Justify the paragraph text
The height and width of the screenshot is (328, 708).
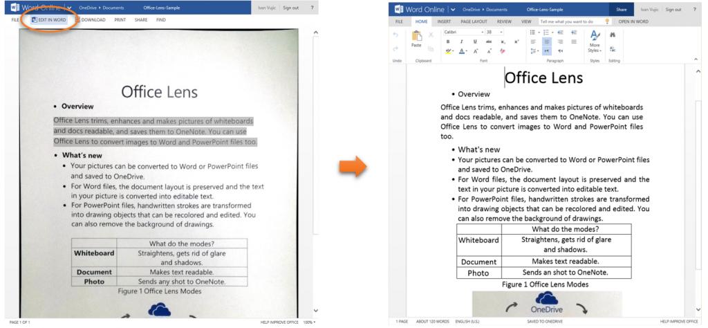[574, 42]
